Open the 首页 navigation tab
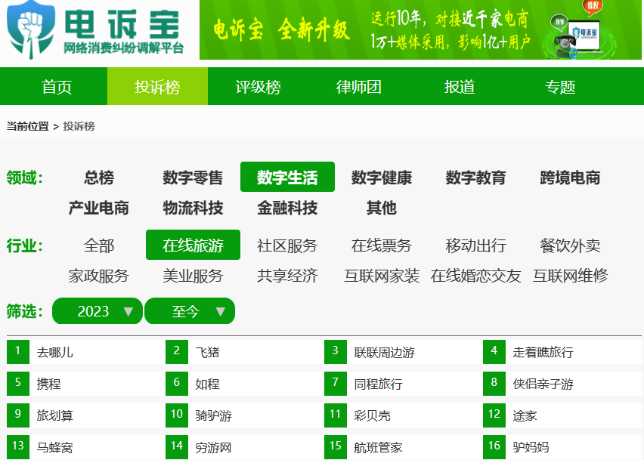 pyautogui.click(x=57, y=87)
